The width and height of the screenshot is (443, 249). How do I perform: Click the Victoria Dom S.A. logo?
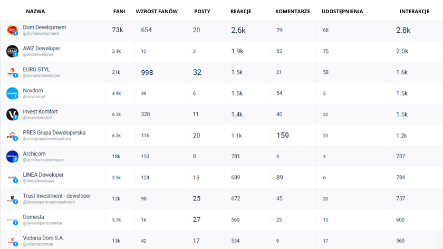pos(12,241)
